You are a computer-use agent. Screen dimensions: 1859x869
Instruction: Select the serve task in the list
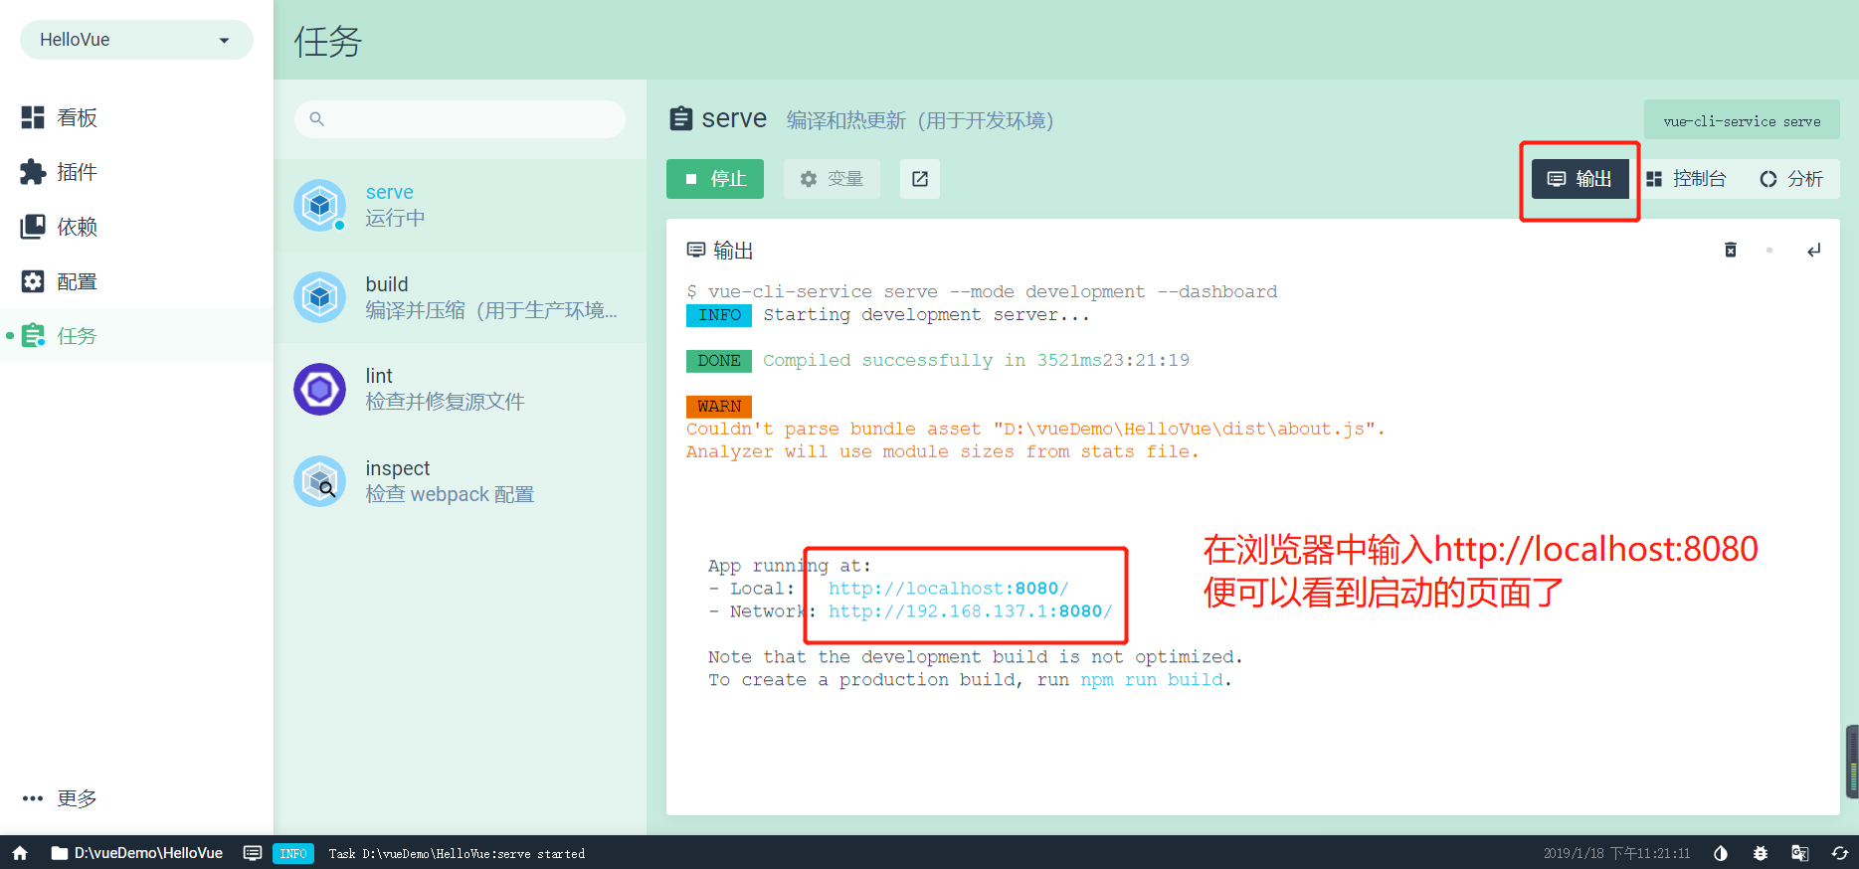[460, 205]
